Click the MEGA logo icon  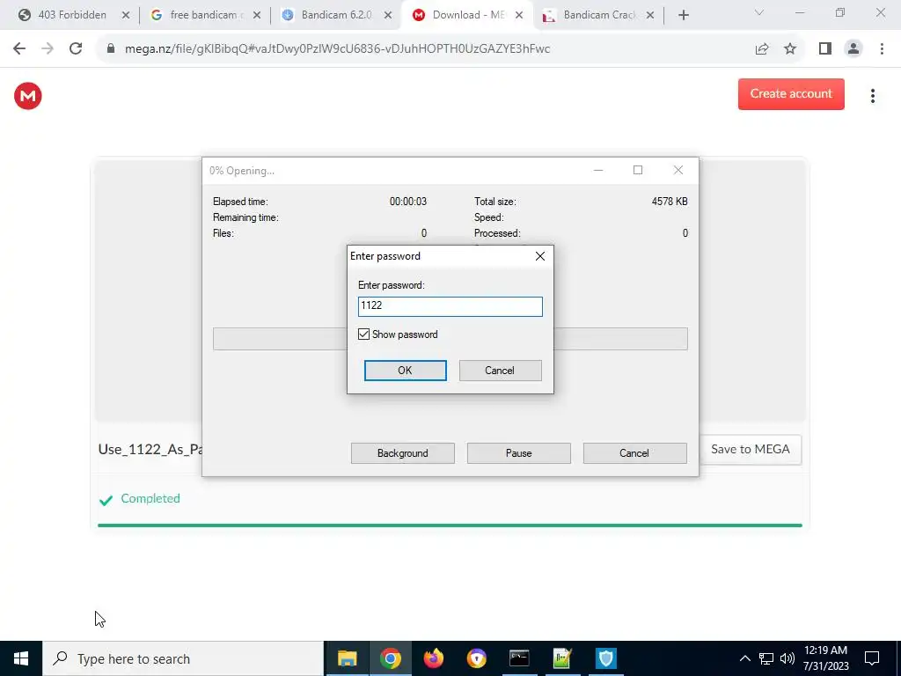[27, 95]
